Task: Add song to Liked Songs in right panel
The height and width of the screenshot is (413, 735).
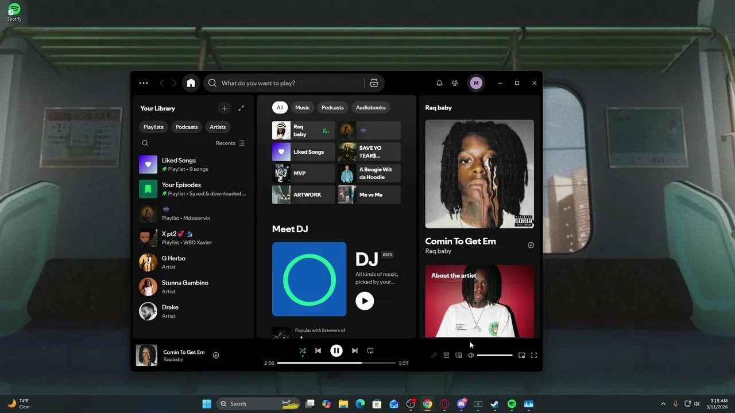Action: pos(531,245)
